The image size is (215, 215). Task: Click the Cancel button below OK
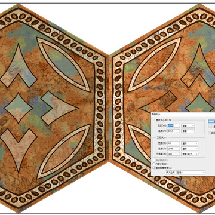tap(211, 127)
